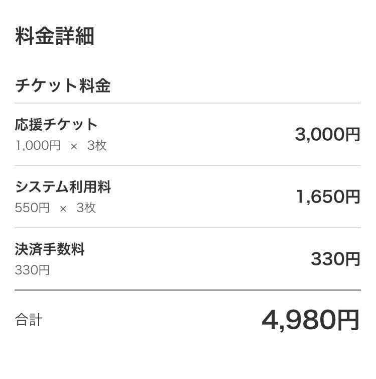
Task: Tap the 4,980円 grand total
Action: pos(310,320)
